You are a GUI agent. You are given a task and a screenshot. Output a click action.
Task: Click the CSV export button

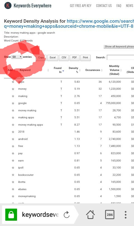point(64,57)
